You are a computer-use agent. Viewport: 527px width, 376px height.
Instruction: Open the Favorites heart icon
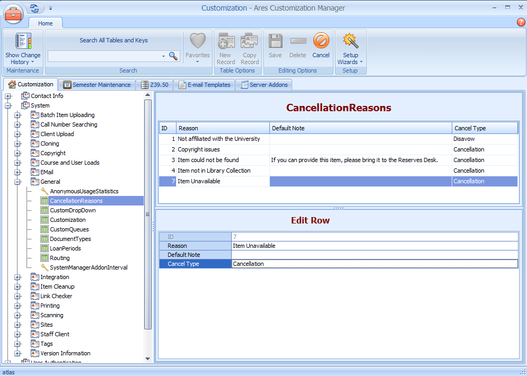[x=197, y=41]
